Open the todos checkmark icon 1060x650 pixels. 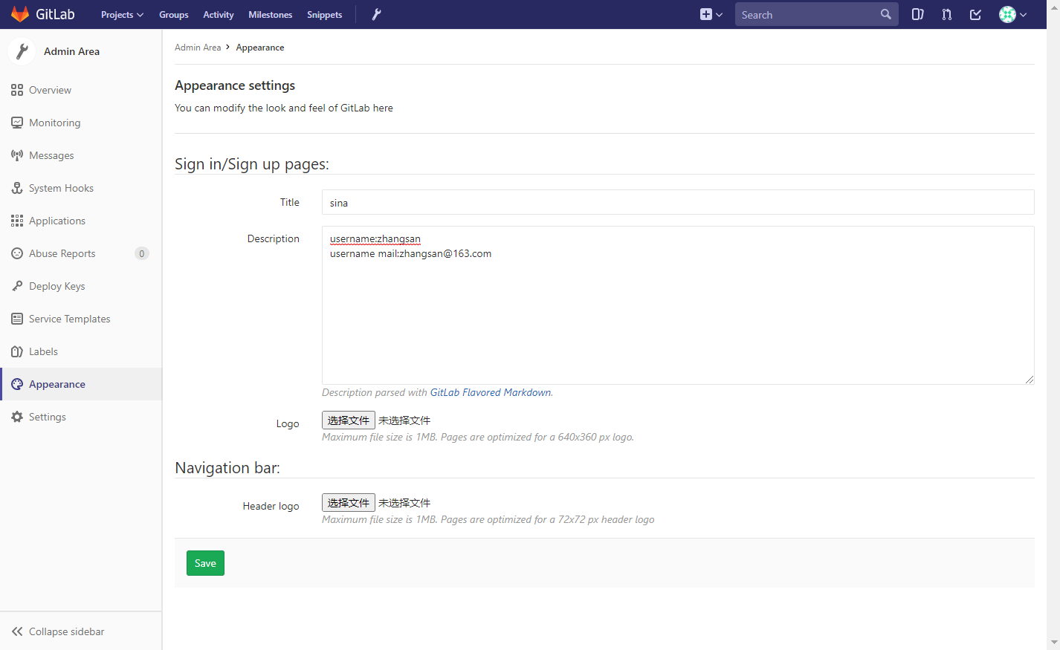(976, 14)
